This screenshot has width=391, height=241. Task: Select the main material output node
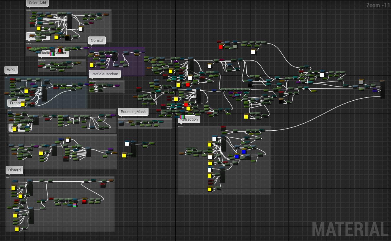(x=382, y=89)
